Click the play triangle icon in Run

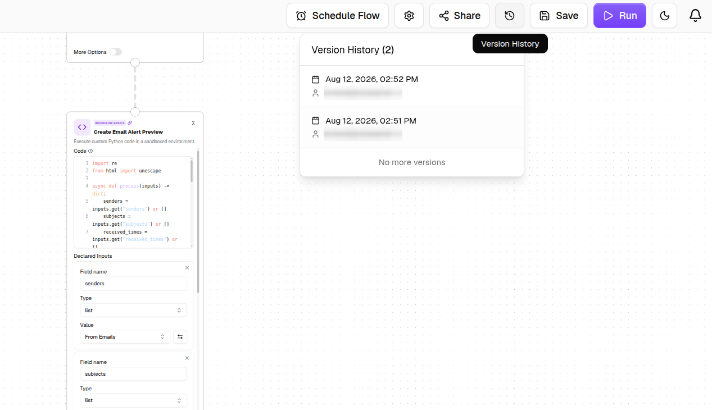(608, 16)
